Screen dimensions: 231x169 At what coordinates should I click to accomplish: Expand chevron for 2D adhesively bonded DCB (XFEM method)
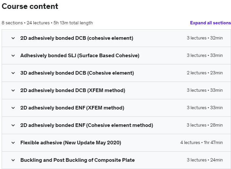click(x=13, y=90)
